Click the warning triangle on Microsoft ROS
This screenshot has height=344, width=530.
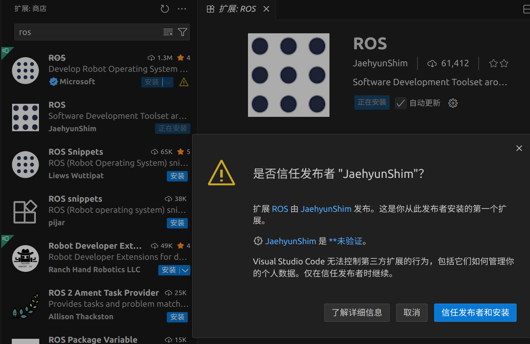tap(184, 82)
